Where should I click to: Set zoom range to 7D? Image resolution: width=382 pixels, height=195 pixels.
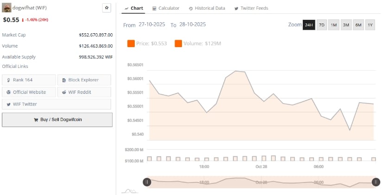321,25
